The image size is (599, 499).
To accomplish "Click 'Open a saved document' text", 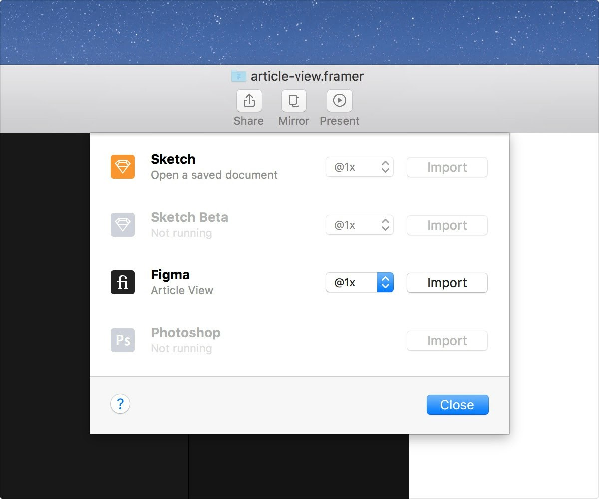I will (x=214, y=175).
